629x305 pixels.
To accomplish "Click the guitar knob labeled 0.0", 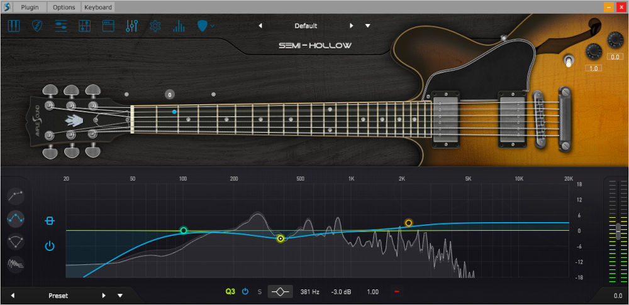I will (x=615, y=40).
